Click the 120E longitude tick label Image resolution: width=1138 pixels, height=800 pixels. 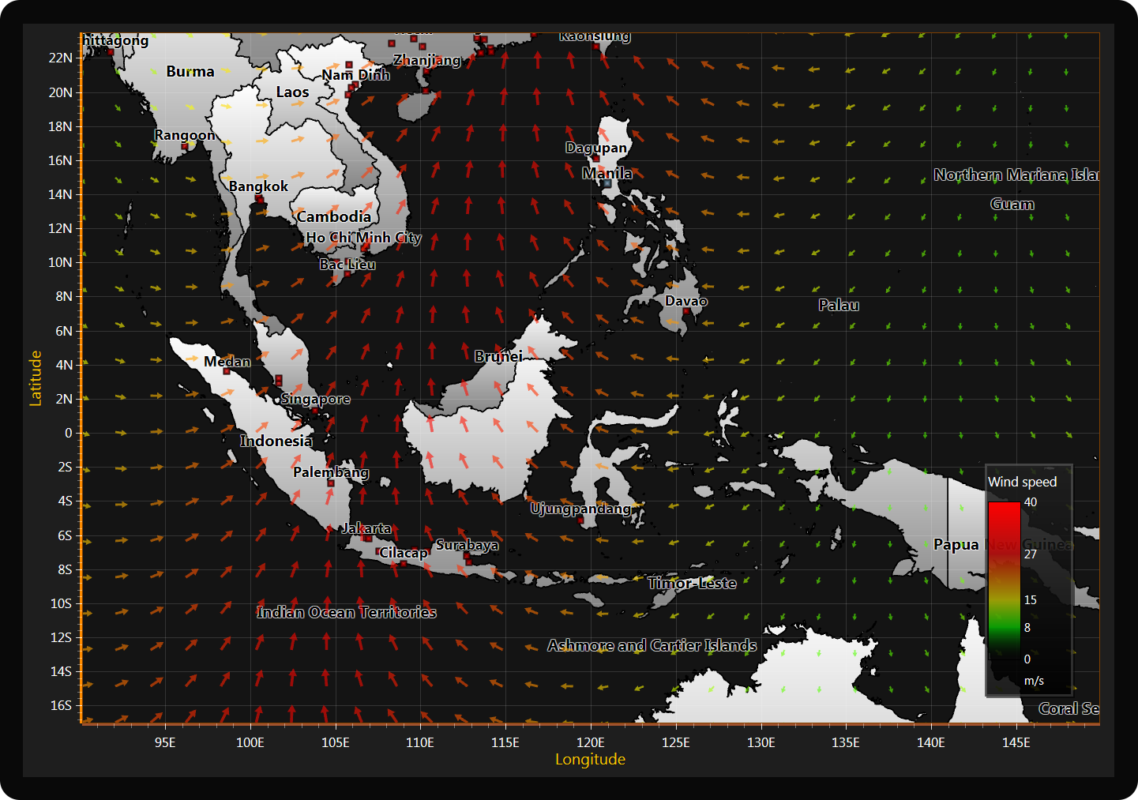pyautogui.click(x=590, y=742)
